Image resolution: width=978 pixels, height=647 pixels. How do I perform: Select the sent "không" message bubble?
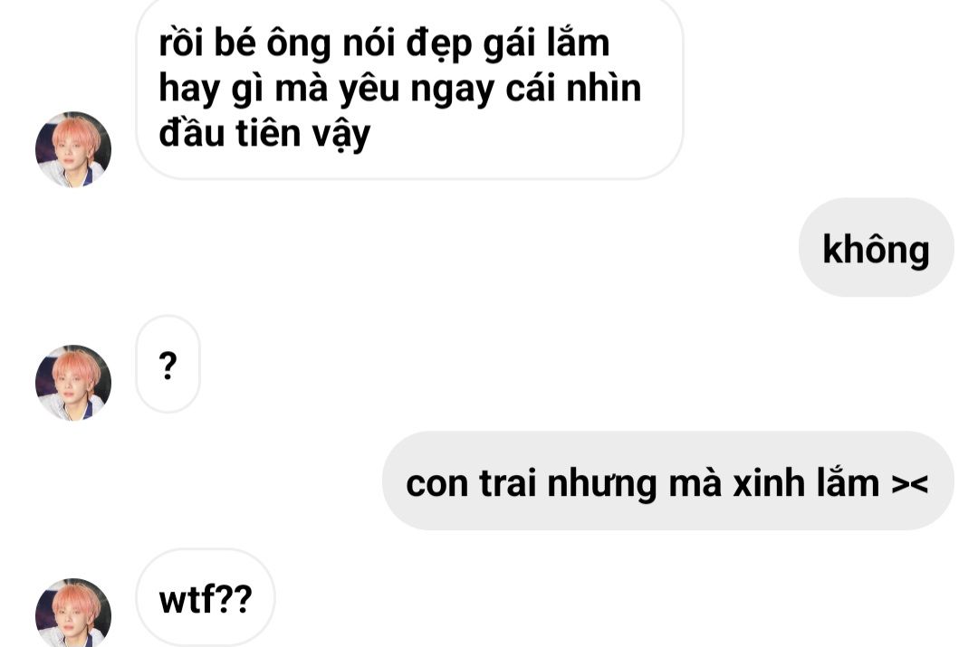[x=877, y=247]
